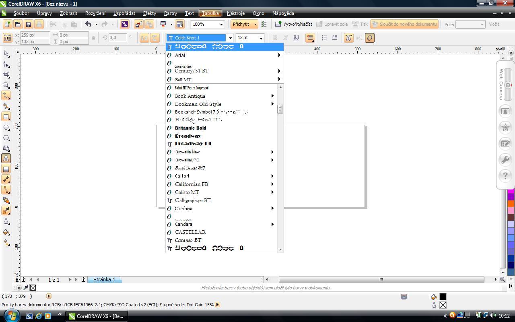
Task: Select the Ellipse tool
Action: click(6, 127)
